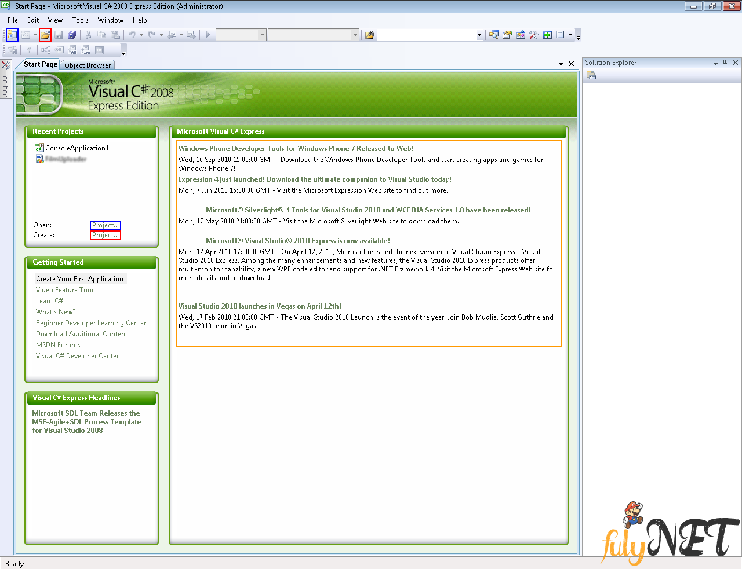Click the help question-mark icon in second toolbar

[x=28, y=50]
